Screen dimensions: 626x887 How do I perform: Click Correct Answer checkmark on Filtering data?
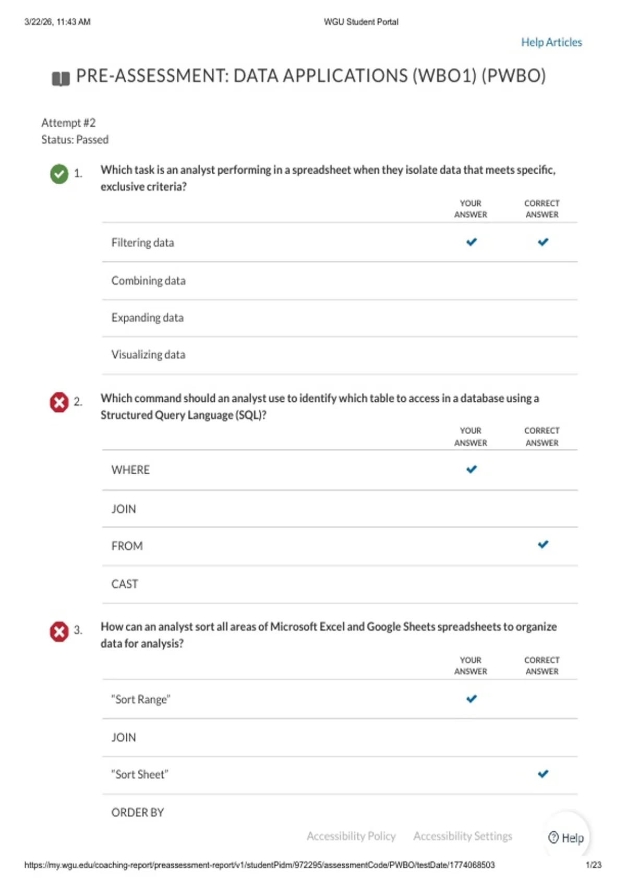tap(543, 242)
